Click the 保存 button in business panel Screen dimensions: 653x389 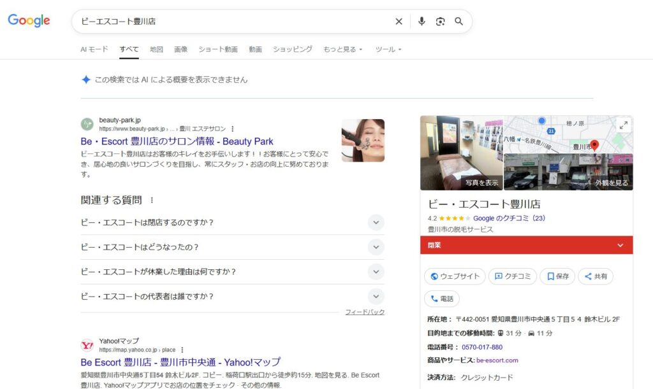557,276
